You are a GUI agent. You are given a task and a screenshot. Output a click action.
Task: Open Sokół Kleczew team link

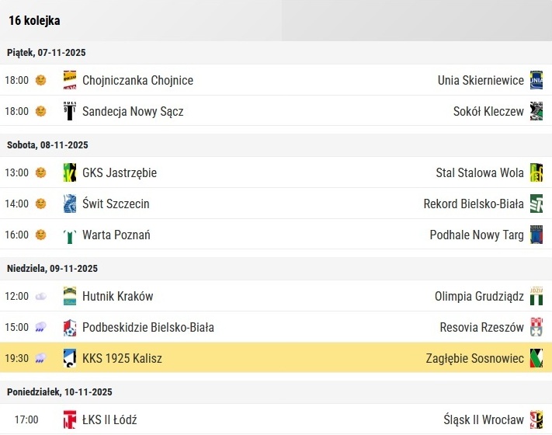pos(488,111)
